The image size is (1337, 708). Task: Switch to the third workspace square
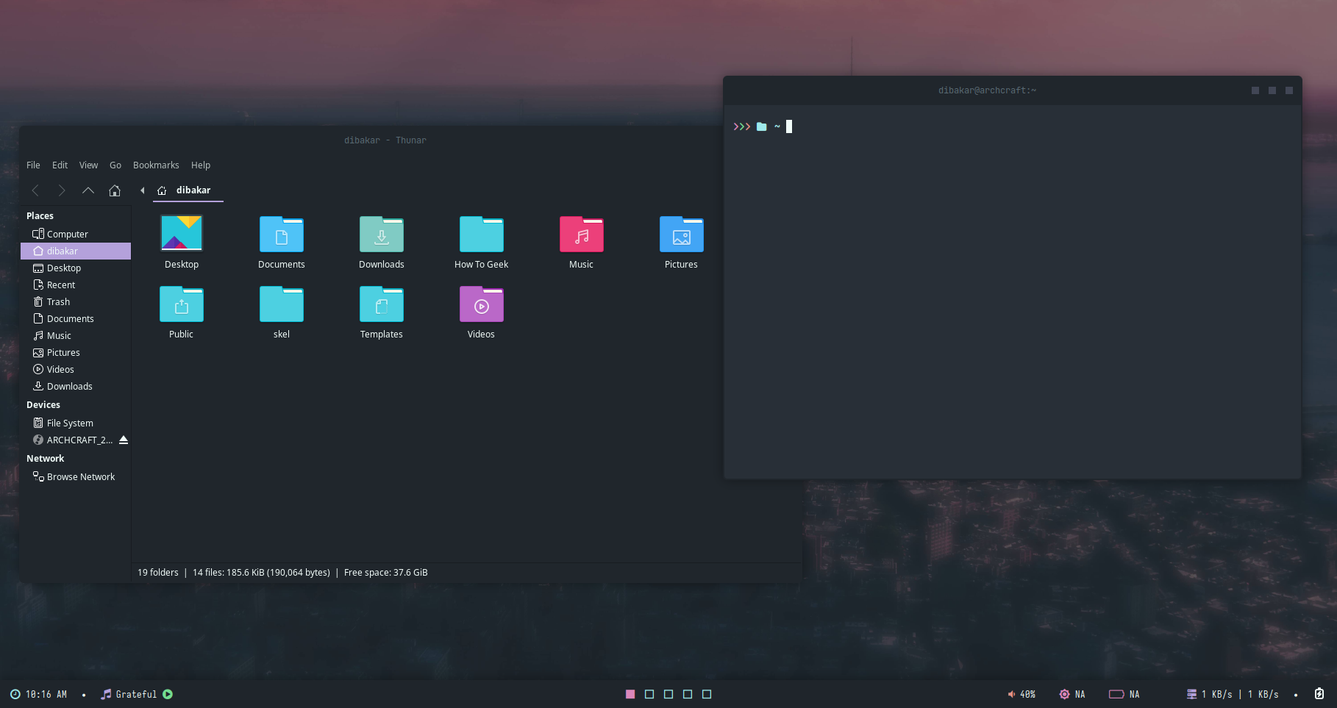668,694
